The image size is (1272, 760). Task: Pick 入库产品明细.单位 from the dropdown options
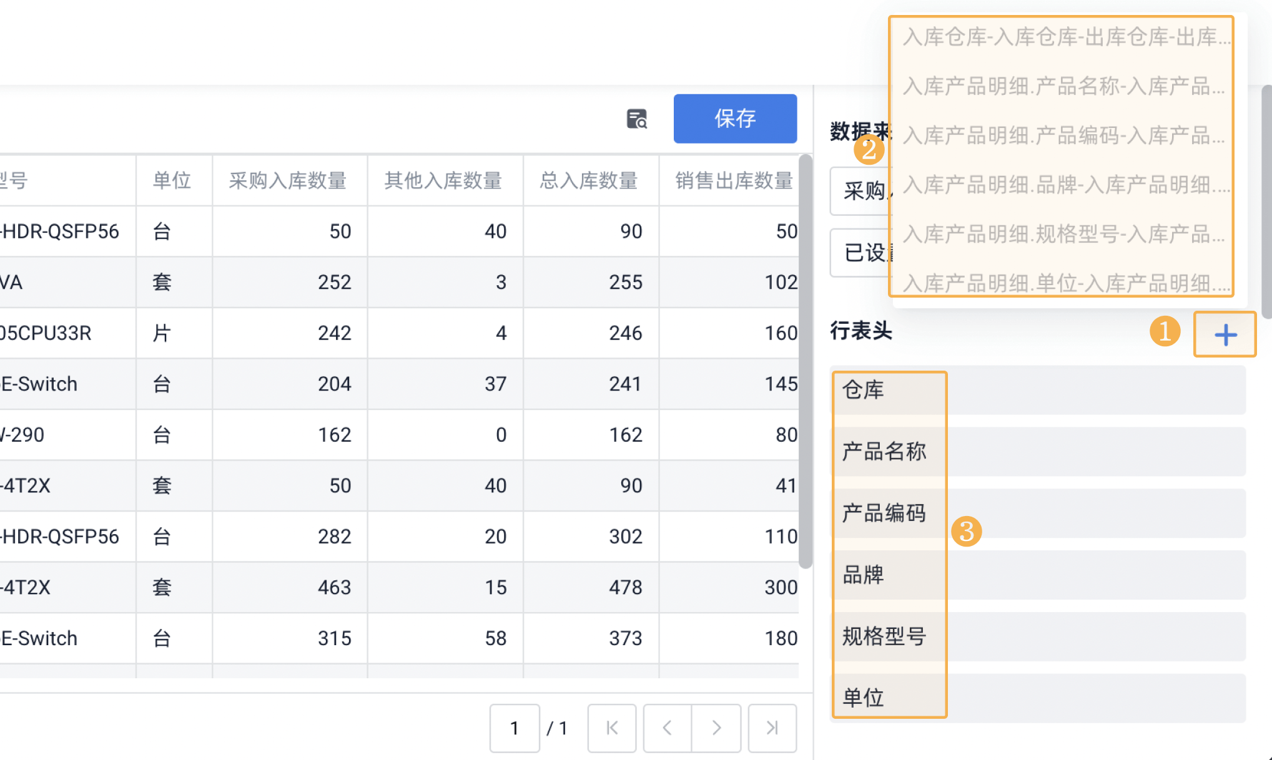coord(1062,283)
